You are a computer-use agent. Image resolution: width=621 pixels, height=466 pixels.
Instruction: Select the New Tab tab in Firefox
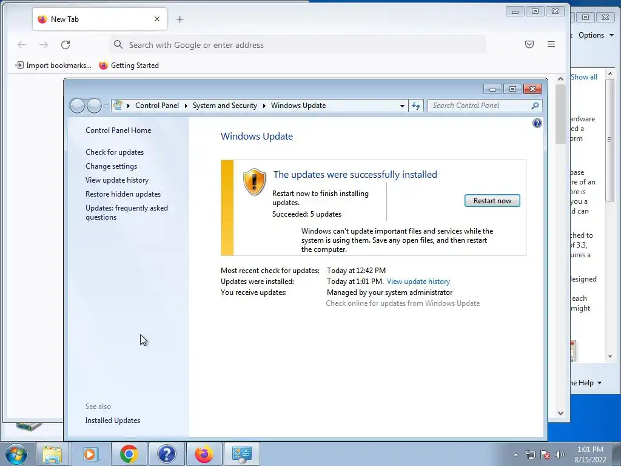click(x=100, y=19)
